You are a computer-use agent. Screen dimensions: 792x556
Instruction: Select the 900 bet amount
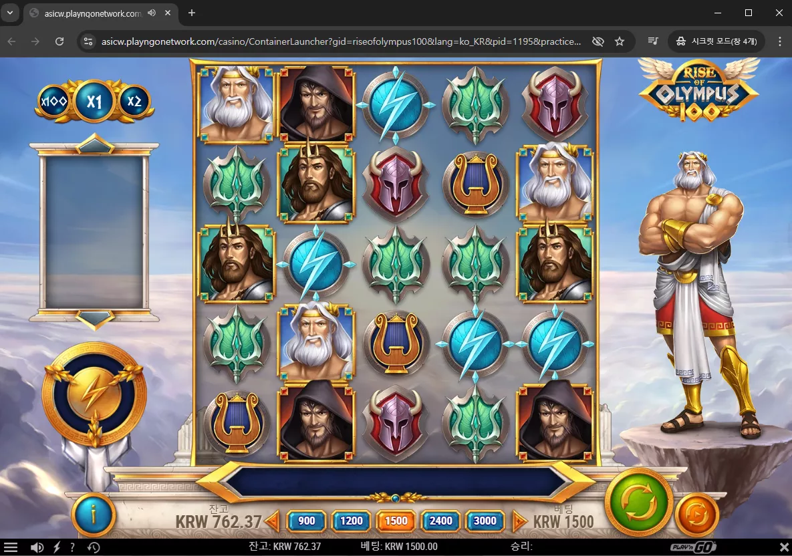point(307,521)
